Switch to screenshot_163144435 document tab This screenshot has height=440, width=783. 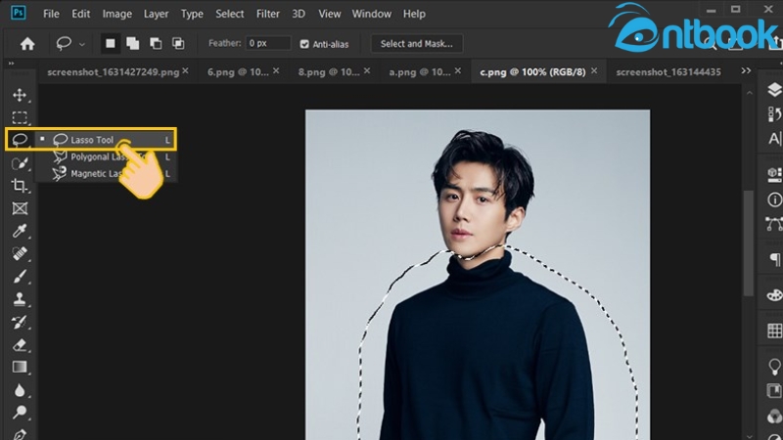point(668,71)
